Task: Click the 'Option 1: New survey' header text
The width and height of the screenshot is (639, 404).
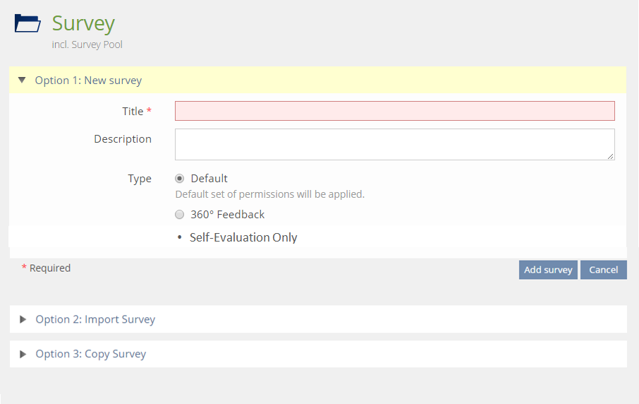Action: (x=88, y=81)
